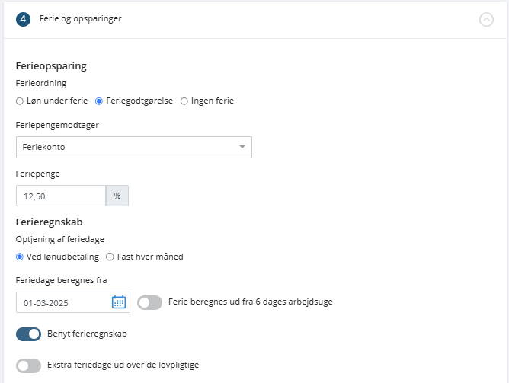Choose Ingen ferie radio option
The height and width of the screenshot is (383, 509).
[x=184, y=101]
